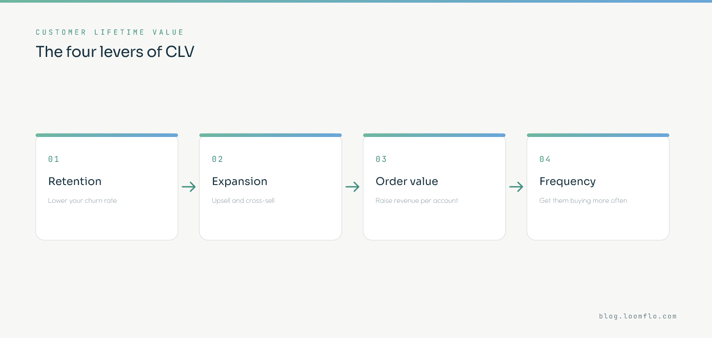Click "Upsell and cross-sell" text
This screenshot has width=712, height=338.
click(x=243, y=201)
